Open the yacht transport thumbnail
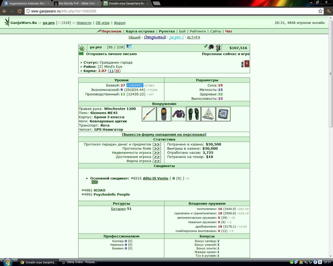 click(x=208, y=114)
